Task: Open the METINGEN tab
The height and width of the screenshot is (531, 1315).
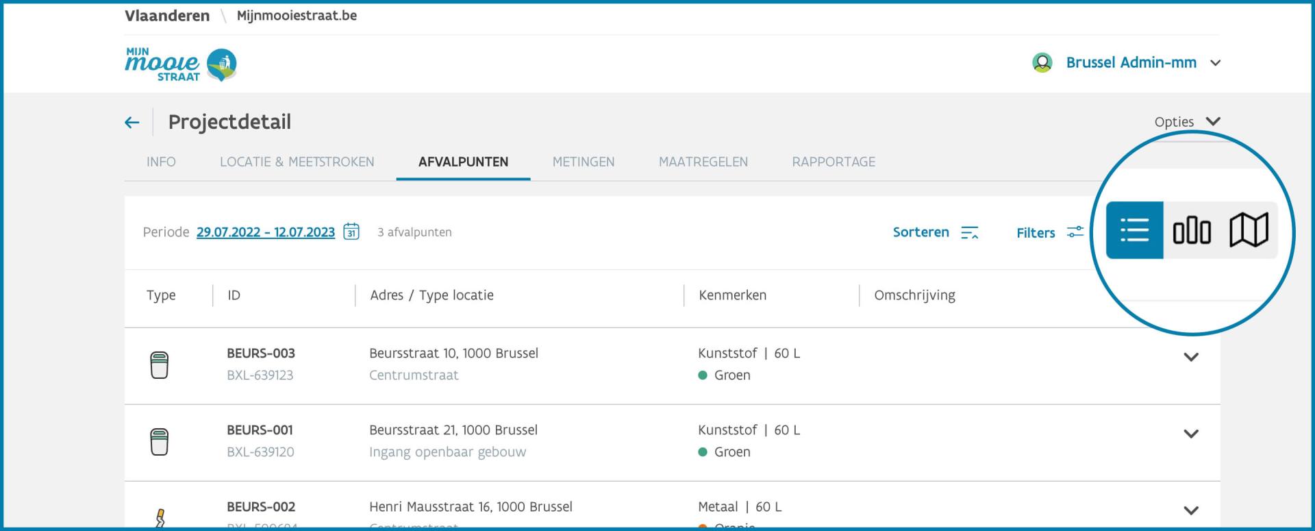Action: 584,162
